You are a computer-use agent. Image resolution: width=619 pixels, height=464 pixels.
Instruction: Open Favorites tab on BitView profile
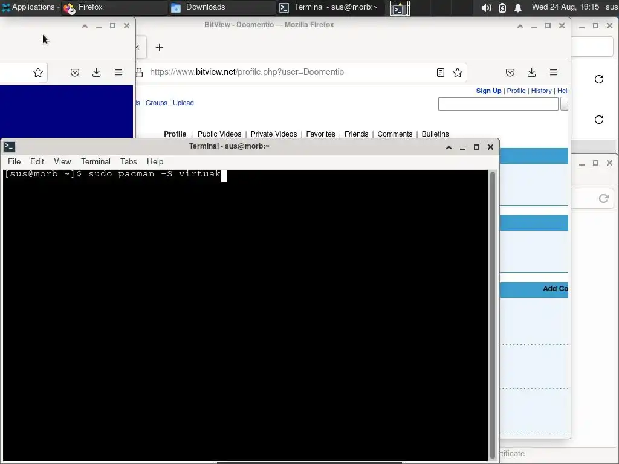[x=320, y=134]
